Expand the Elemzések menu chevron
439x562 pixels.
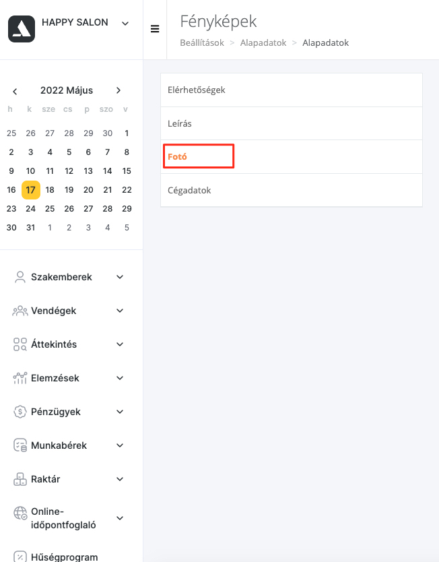120,378
